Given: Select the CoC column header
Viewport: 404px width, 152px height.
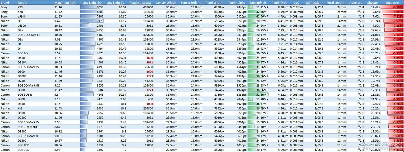Looking at the screenshot, I should [x=296, y=3].
